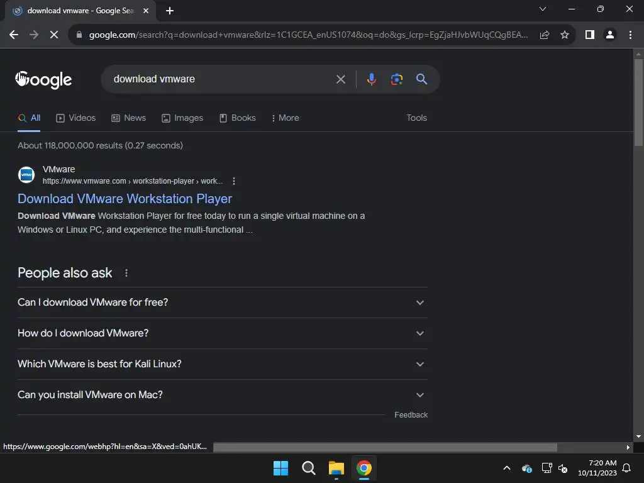The width and height of the screenshot is (644, 483).
Task: Open the VMware result's three-dot options
Action: click(x=234, y=181)
